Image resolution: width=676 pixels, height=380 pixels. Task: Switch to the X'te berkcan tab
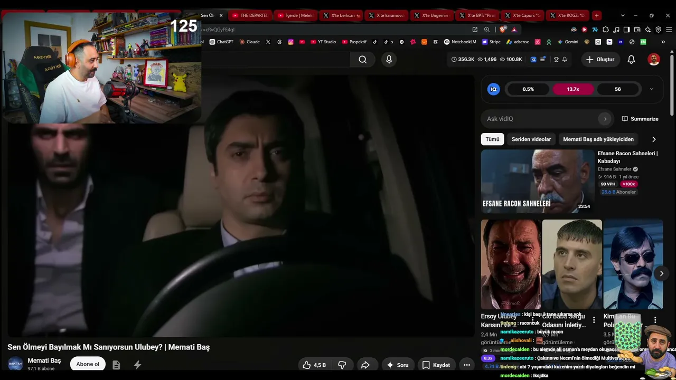pyautogui.click(x=342, y=15)
